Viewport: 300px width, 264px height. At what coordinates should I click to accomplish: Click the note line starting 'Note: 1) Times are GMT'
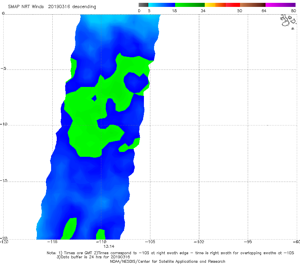point(170,253)
